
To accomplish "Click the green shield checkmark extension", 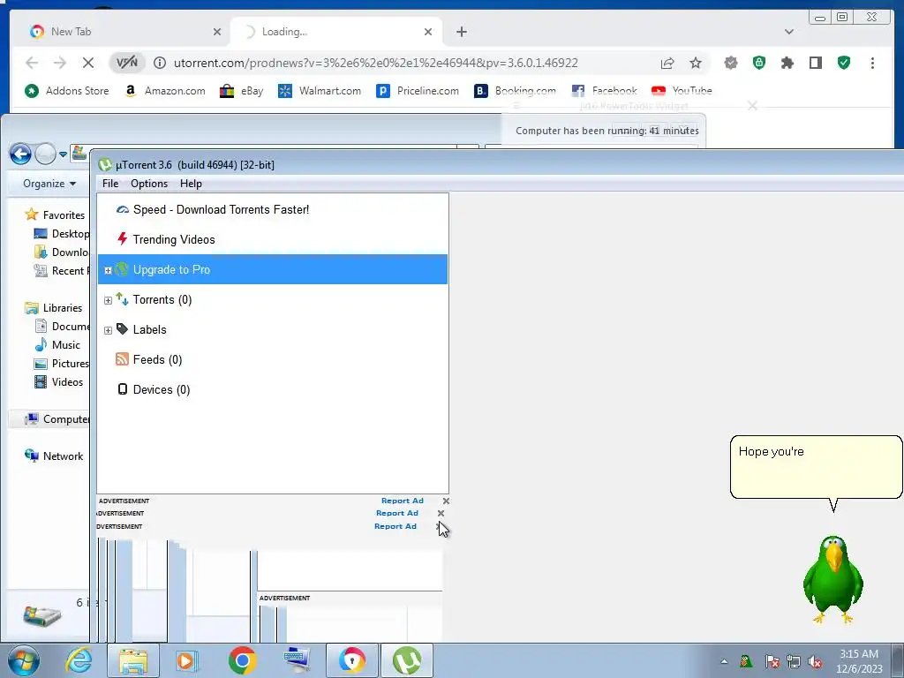I will (x=844, y=63).
